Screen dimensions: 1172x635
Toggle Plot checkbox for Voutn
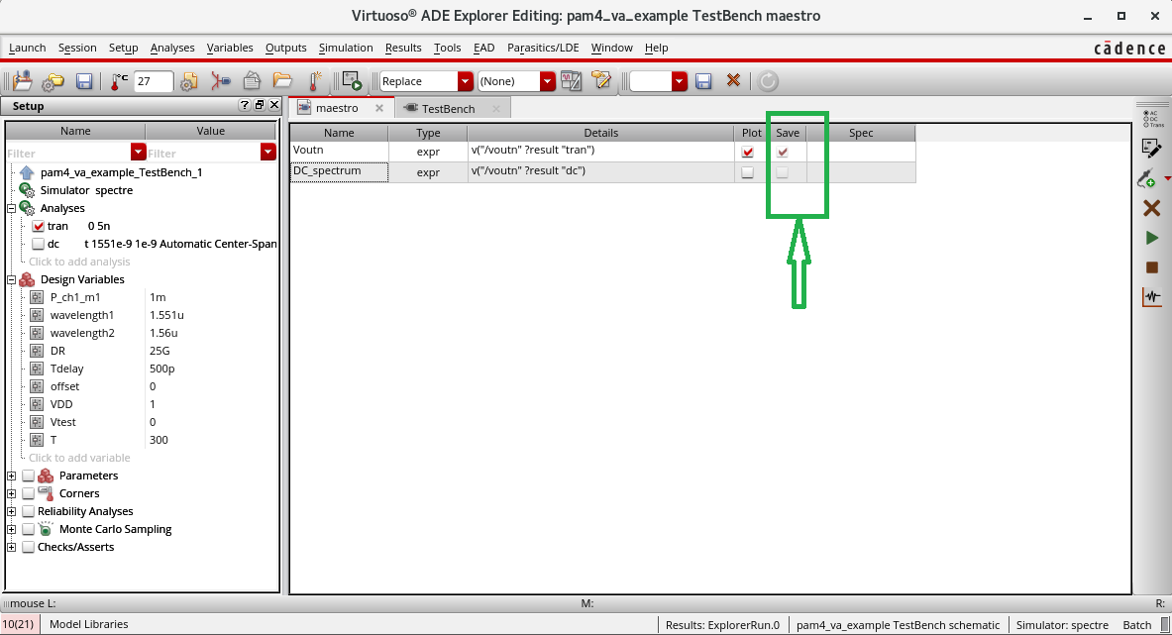(x=747, y=152)
